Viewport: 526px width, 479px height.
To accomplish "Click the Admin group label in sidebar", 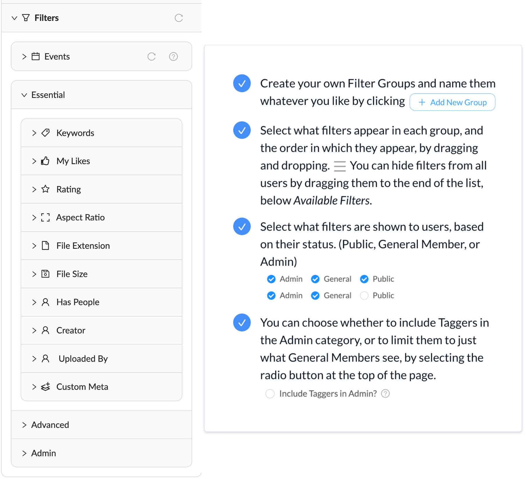I will 44,453.
